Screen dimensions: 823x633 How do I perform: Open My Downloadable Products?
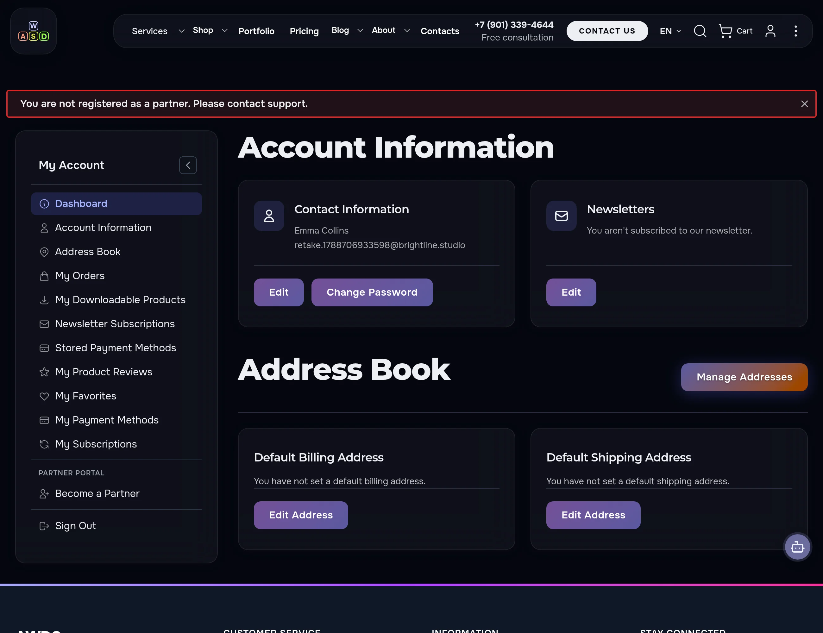point(116,300)
